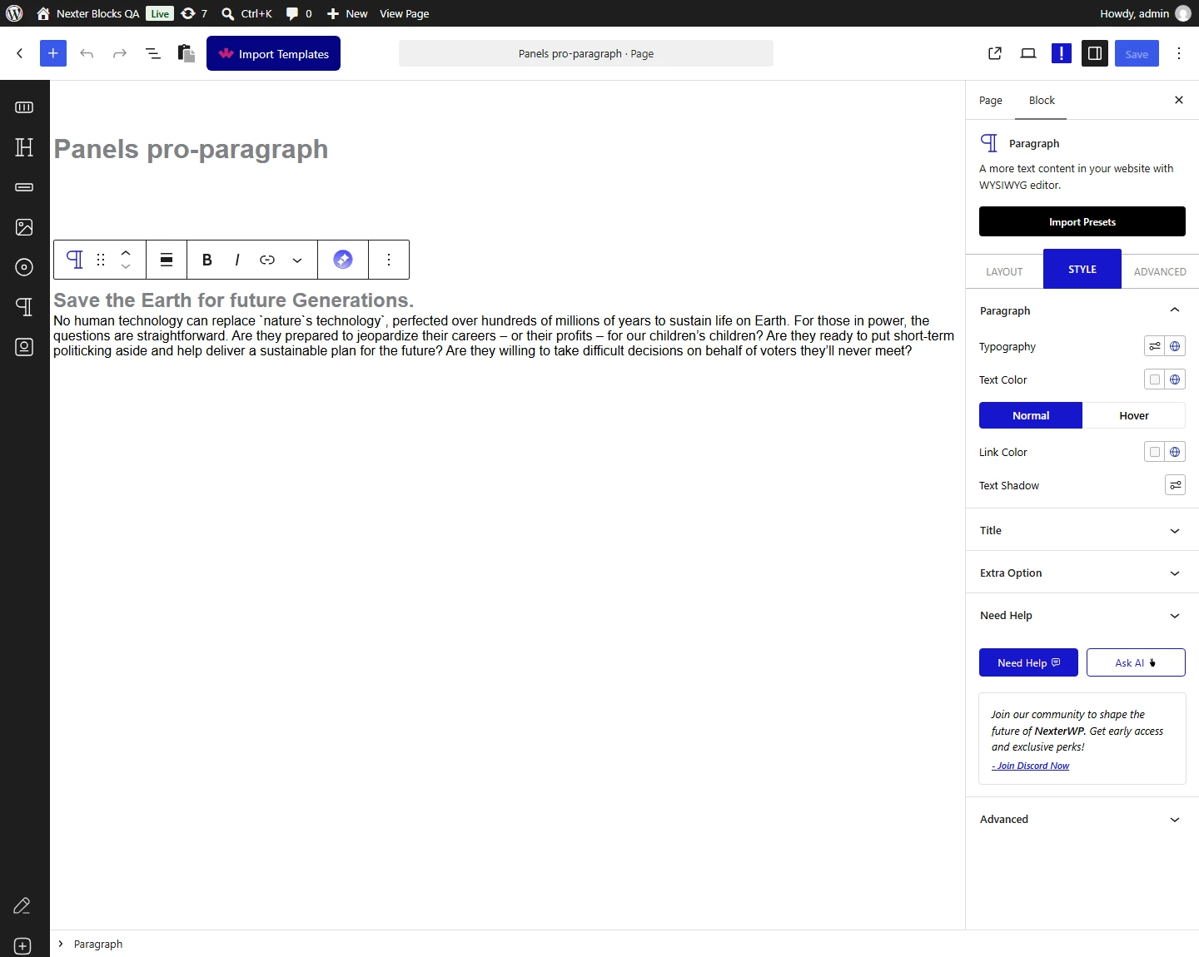Viewport: 1199px width, 957px height.
Task: Click the global globe icon for Text Color
Action: coord(1175,379)
